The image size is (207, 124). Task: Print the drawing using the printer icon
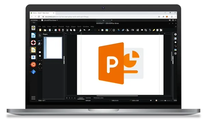click(x=63, y=30)
